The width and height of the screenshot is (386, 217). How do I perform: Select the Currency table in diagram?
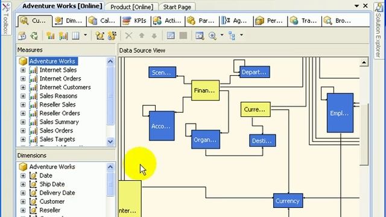tap(288, 201)
